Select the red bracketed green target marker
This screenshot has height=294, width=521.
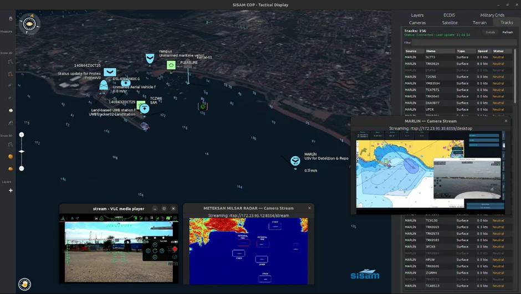coord(203,106)
